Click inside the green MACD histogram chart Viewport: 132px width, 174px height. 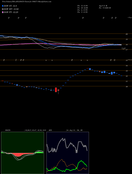tap(22, 153)
